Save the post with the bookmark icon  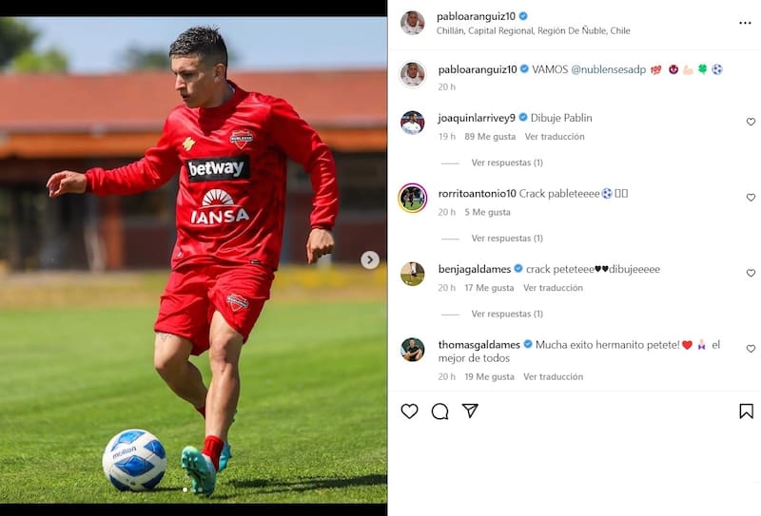pos(746,411)
